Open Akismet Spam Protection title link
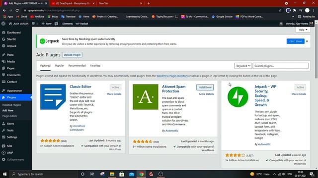The width and height of the screenshot is (318, 178). [174, 89]
